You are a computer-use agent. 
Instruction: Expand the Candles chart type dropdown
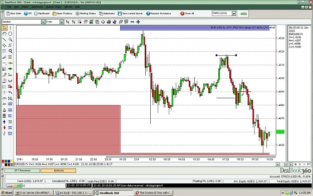(x=43, y=22)
